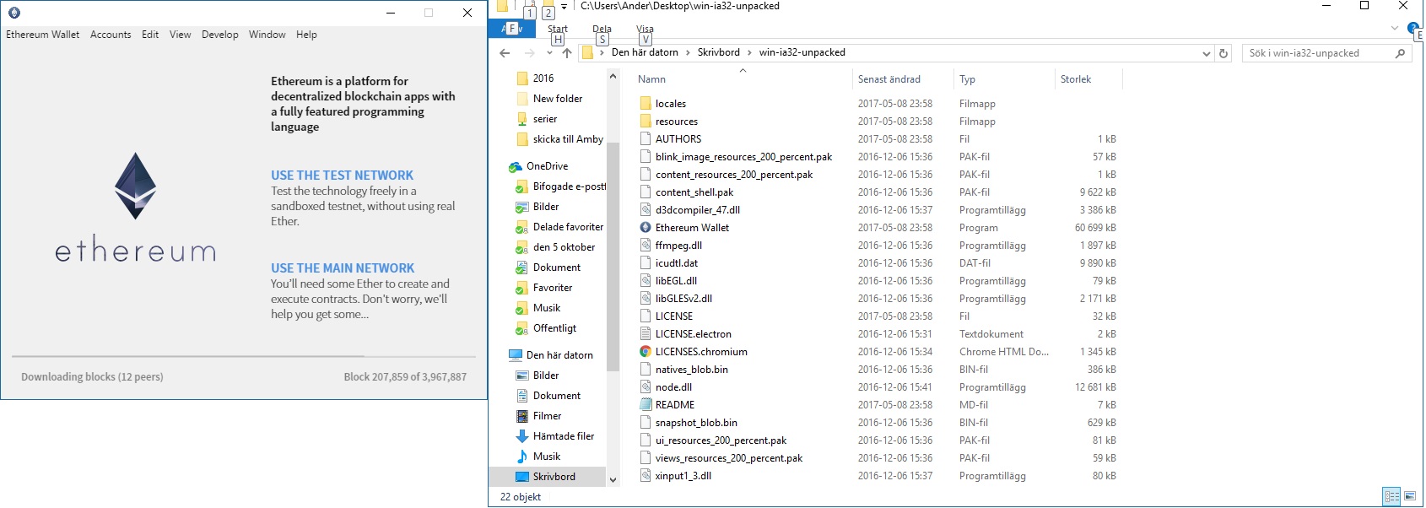Image resolution: width=1426 pixels, height=508 pixels.
Task: Open View menu in Ethereum Wallet
Action: click(x=180, y=35)
